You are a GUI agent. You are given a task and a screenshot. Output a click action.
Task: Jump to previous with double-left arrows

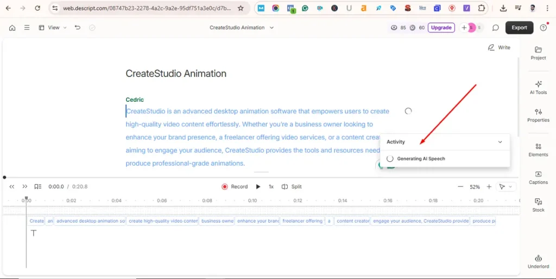tap(12, 186)
